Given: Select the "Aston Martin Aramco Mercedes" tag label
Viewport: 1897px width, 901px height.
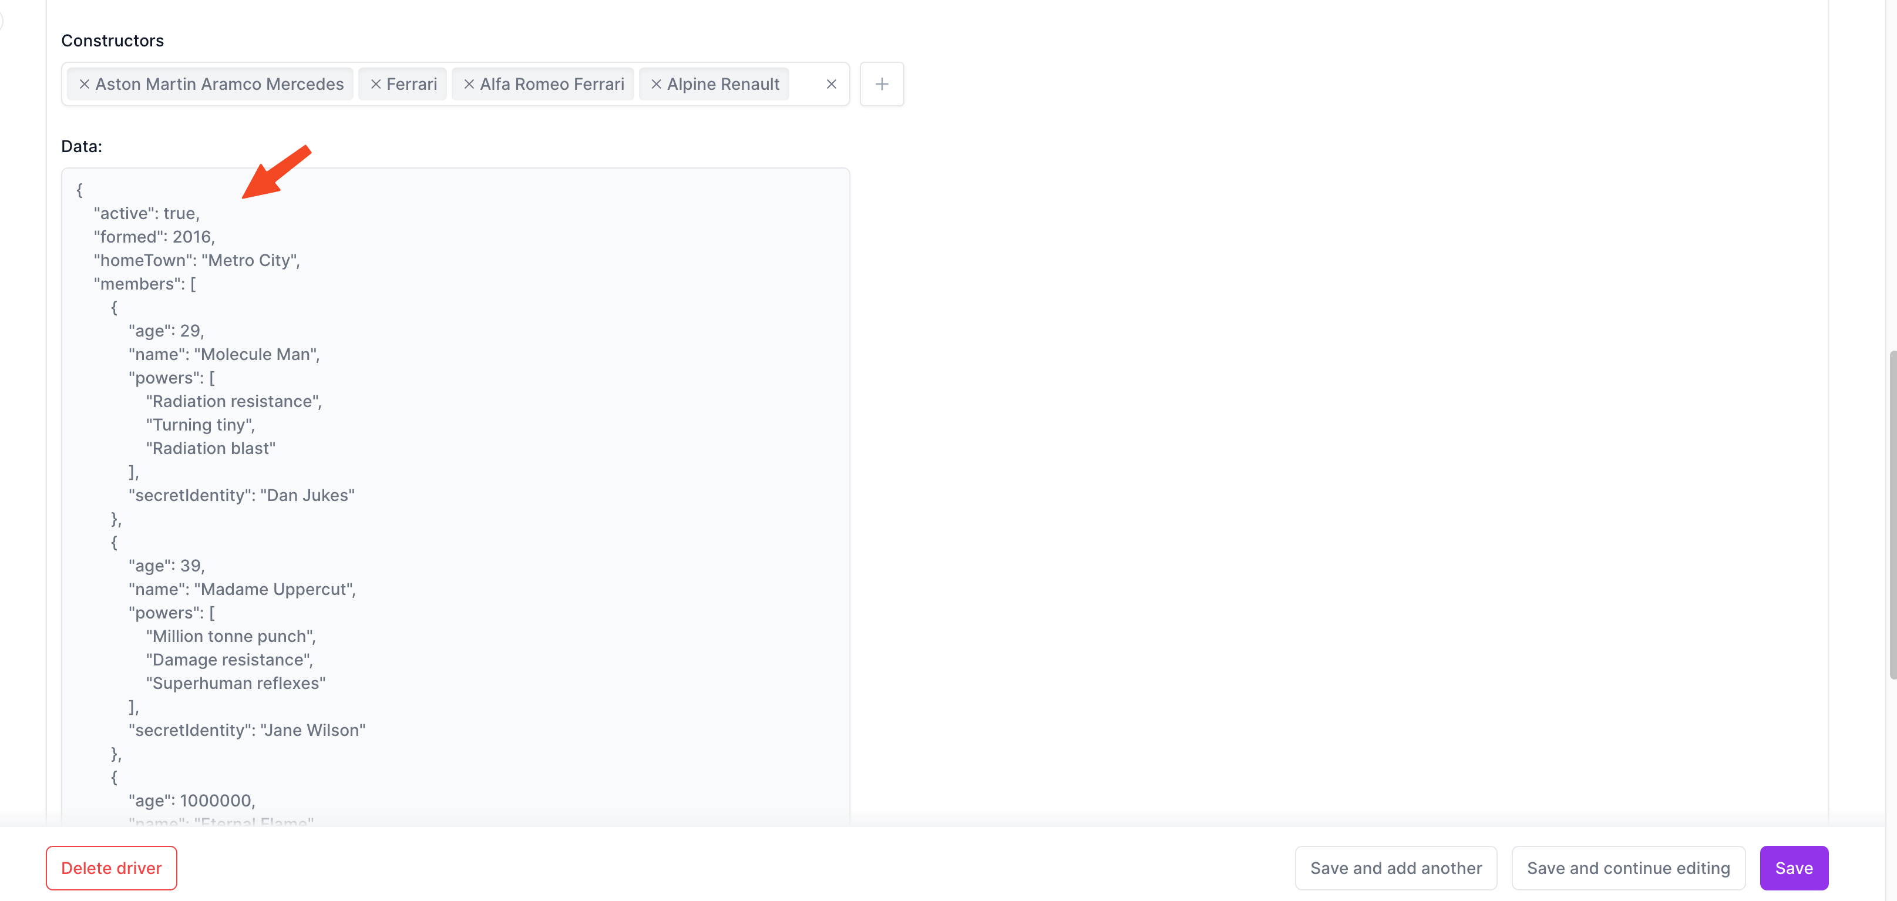Looking at the screenshot, I should pyautogui.click(x=220, y=83).
